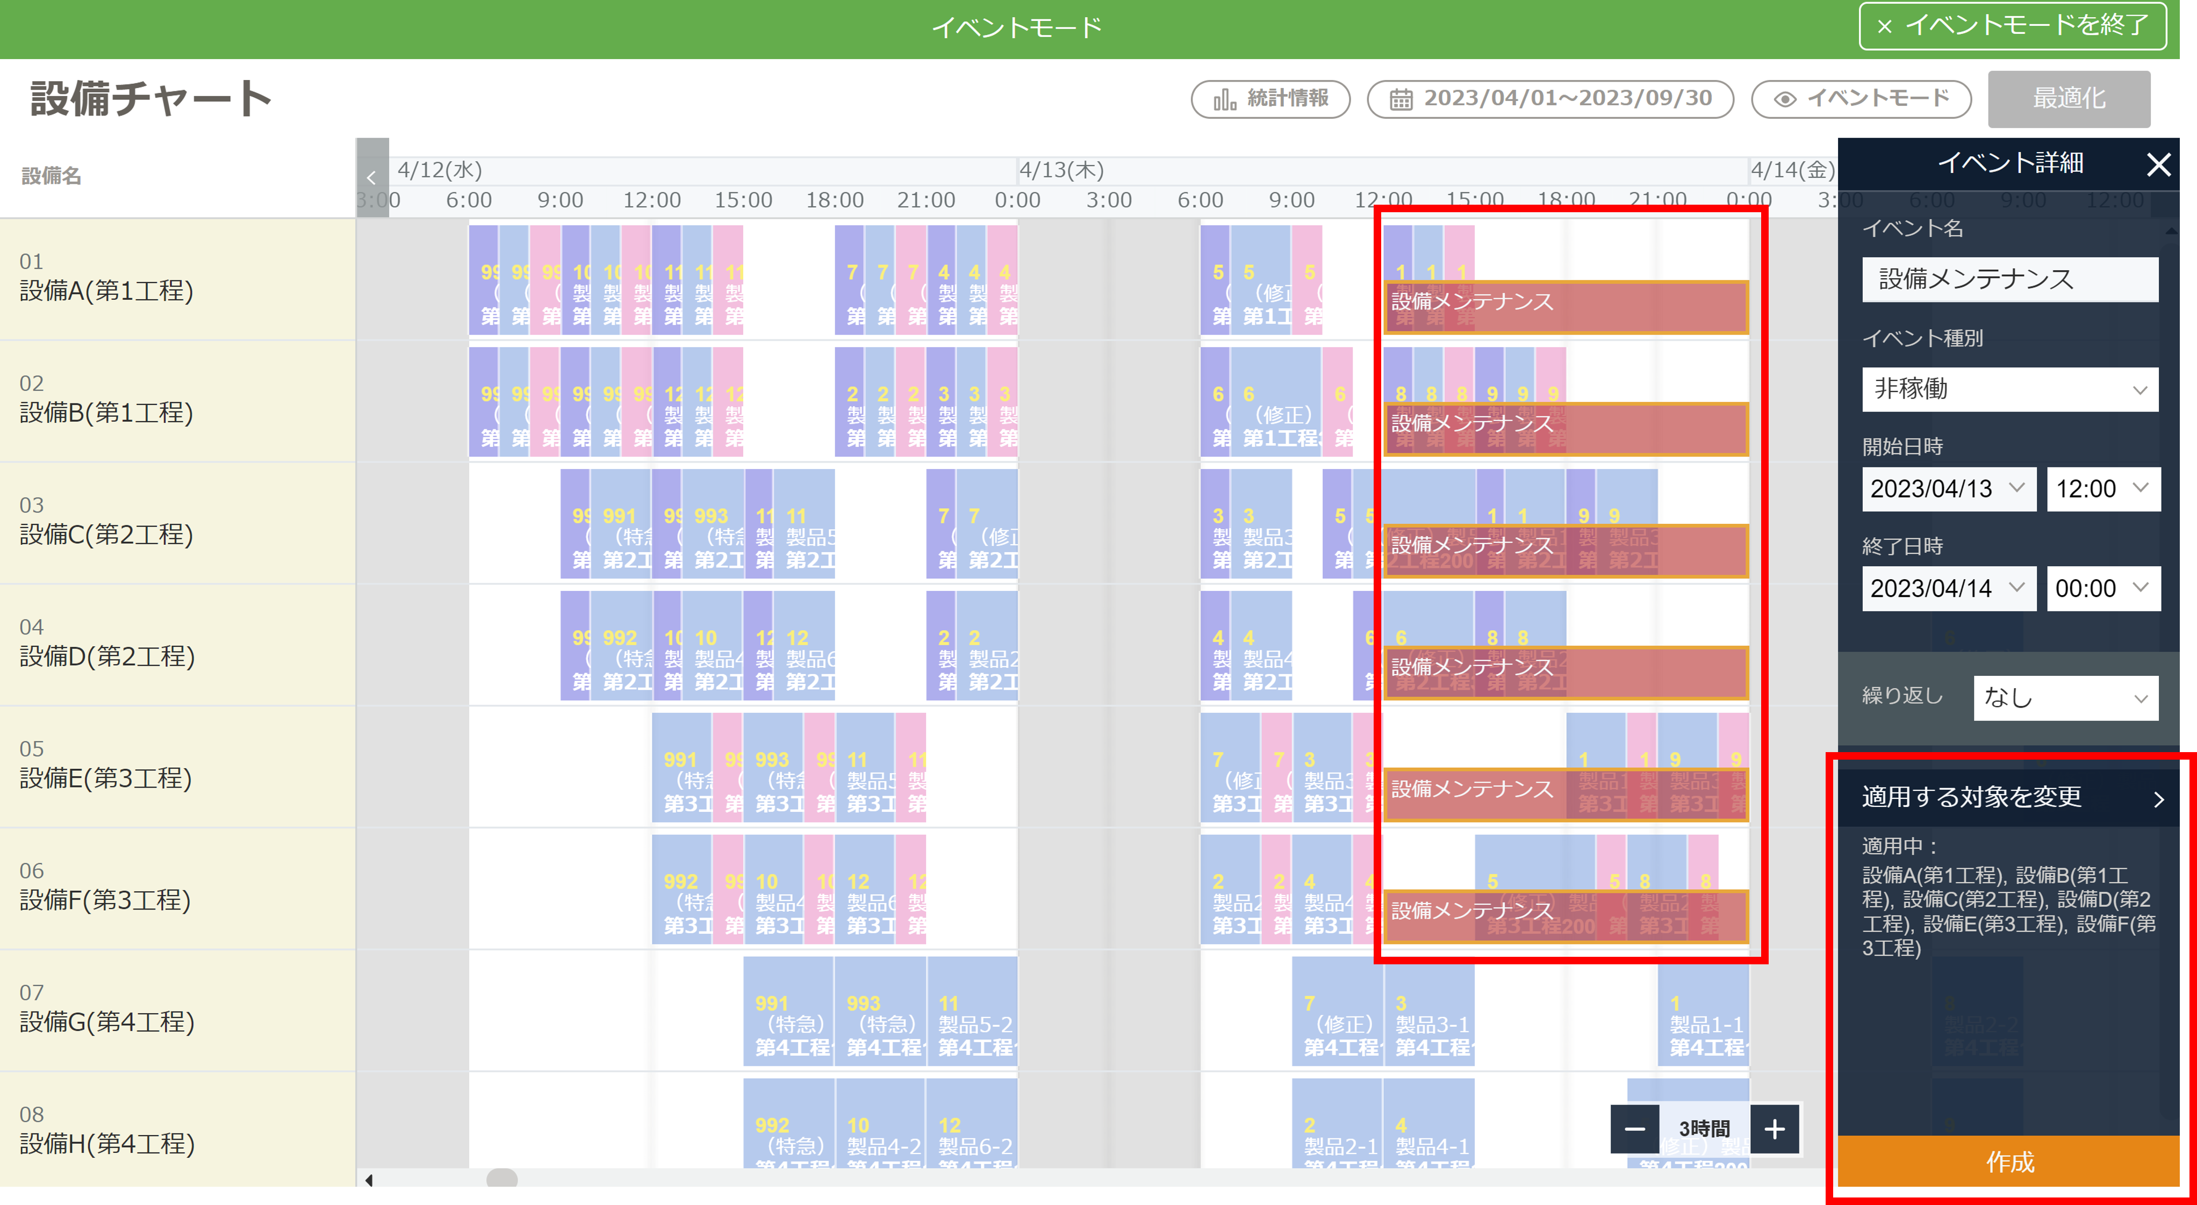Click the 4/13(木) date header
The image size is (2197, 1205).
[x=1062, y=170]
